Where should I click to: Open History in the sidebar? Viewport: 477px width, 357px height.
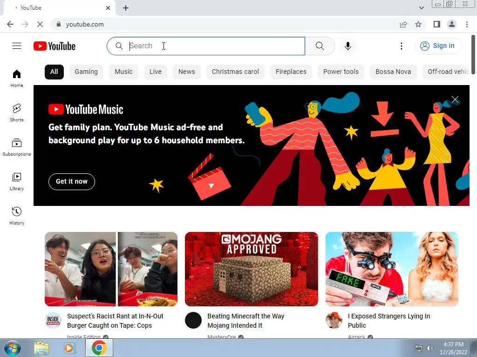[x=17, y=216]
